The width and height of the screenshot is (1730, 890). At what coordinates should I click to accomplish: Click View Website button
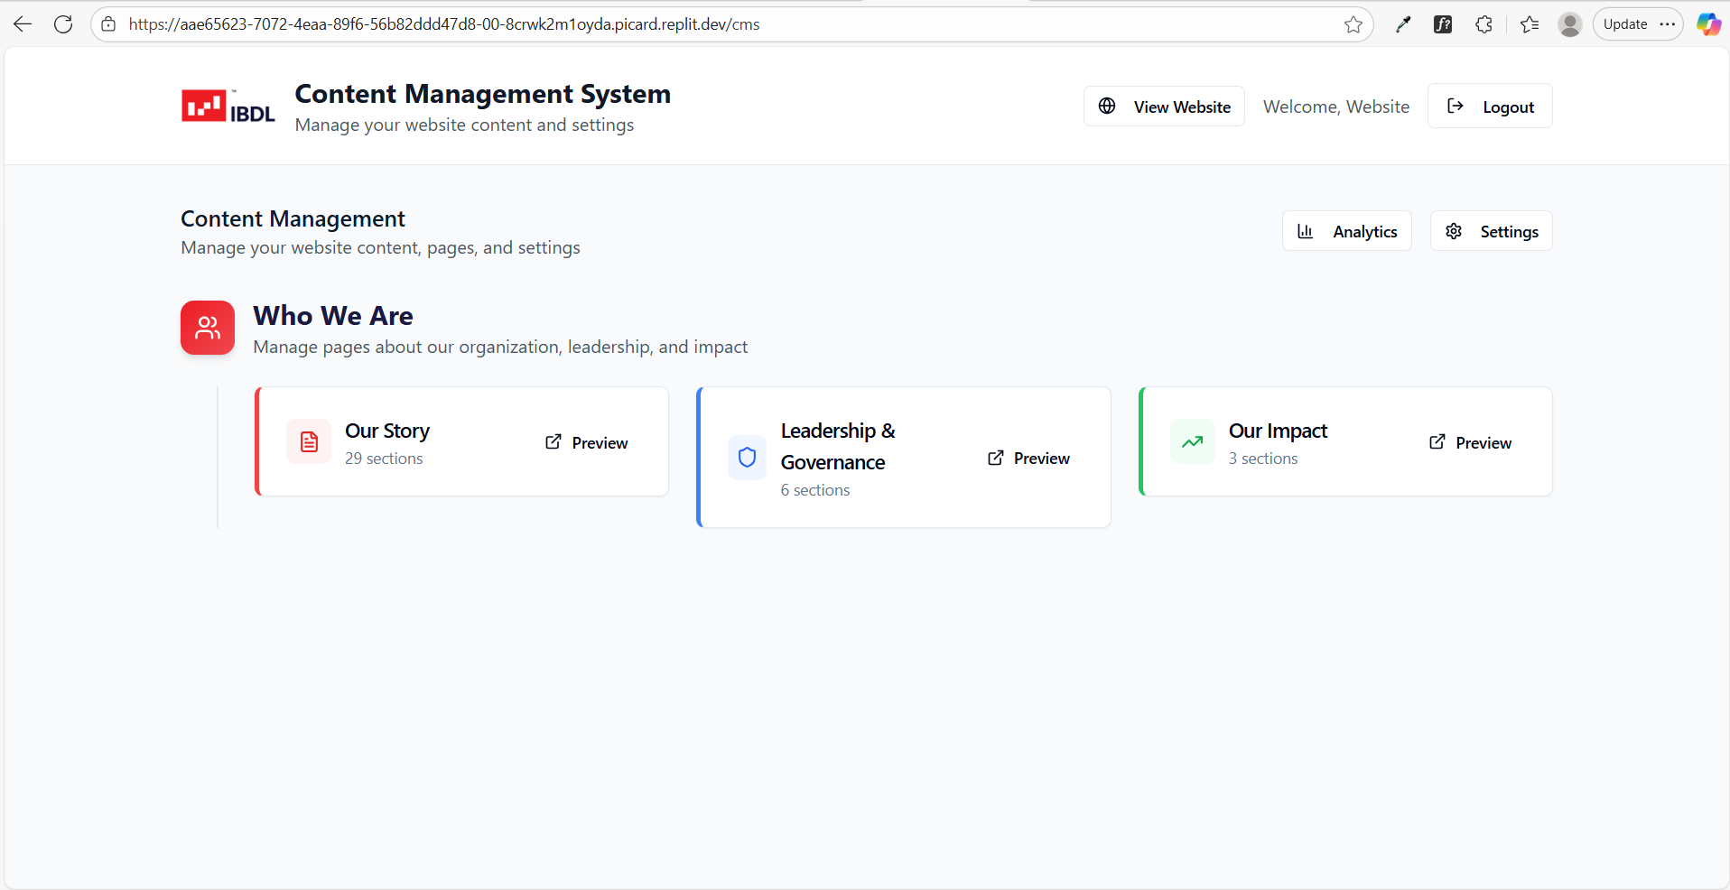pyautogui.click(x=1164, y=107)
